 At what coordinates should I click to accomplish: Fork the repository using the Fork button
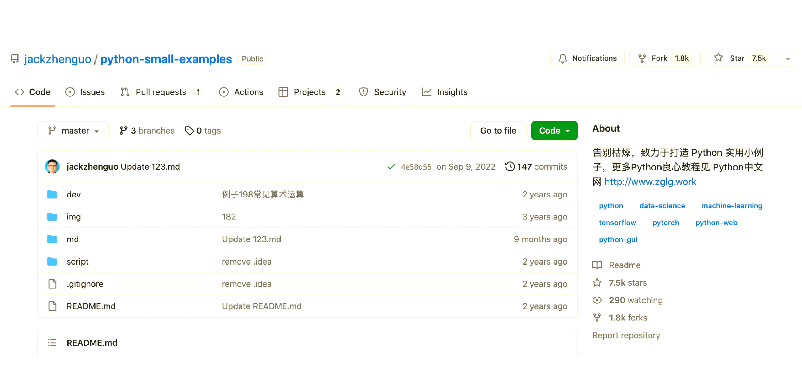(665, 58)
